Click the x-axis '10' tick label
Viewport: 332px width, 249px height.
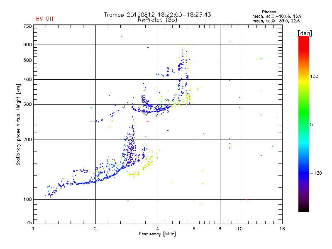click(240, 229)
